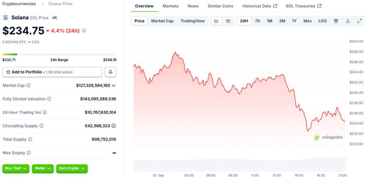Click the download chart data icon

[348, 21]
